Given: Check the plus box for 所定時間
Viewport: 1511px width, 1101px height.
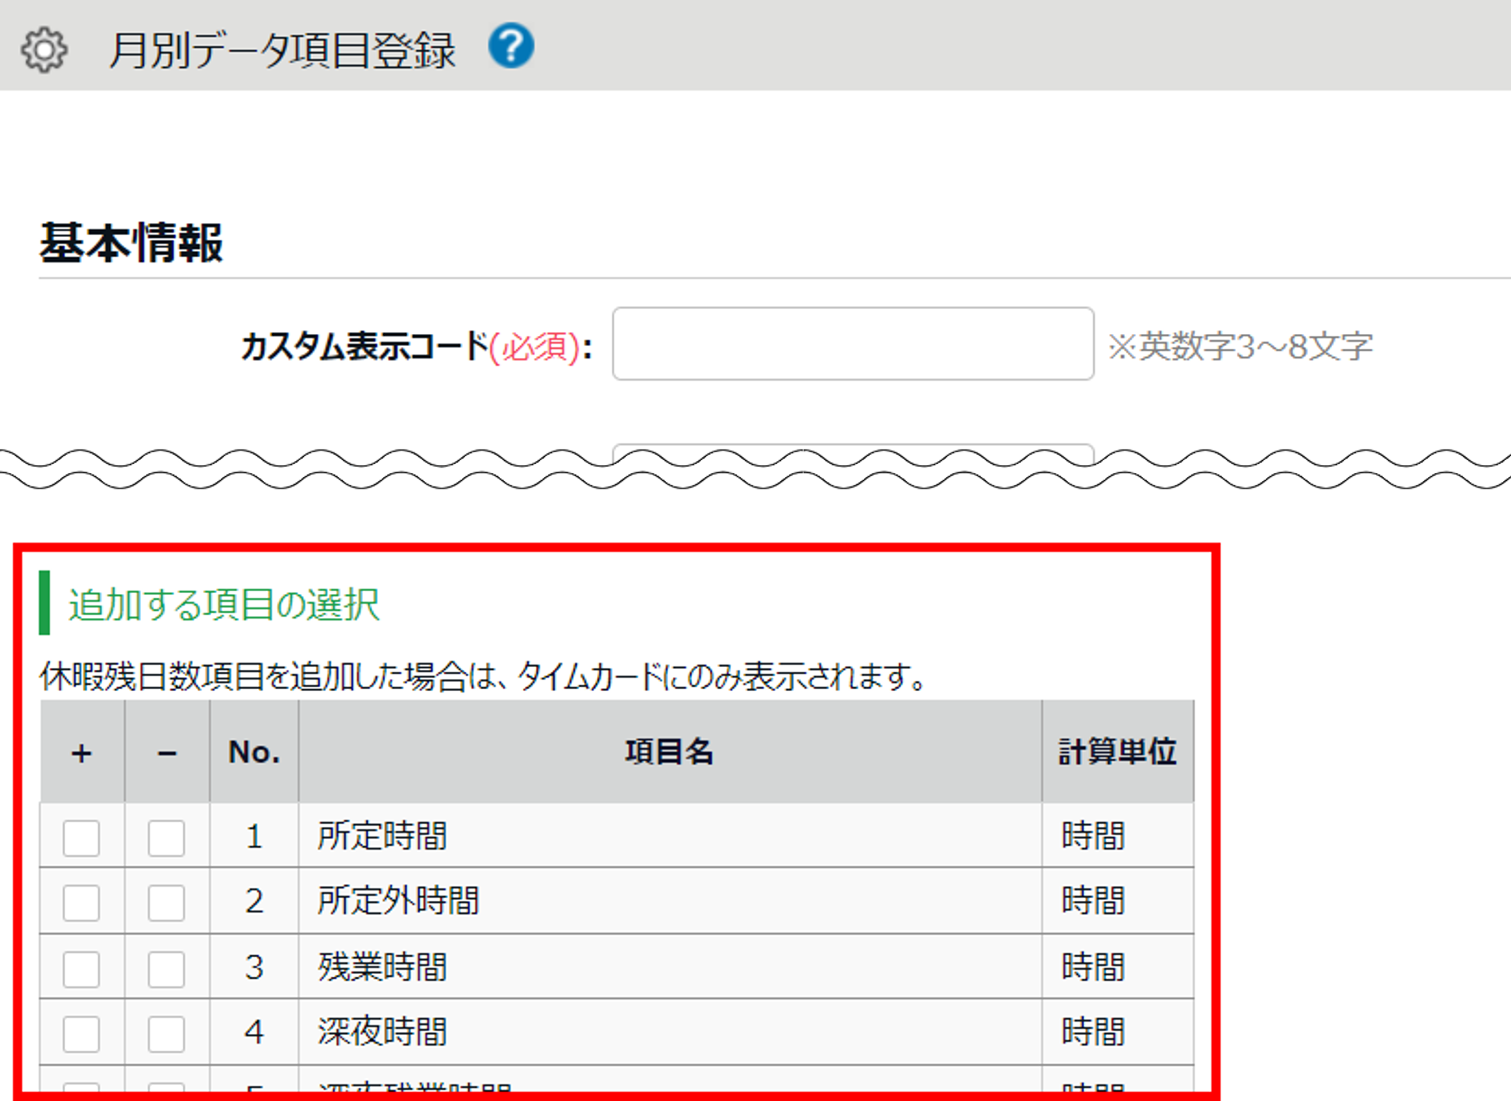Looking at the screenshot, I should click(81, 838).
